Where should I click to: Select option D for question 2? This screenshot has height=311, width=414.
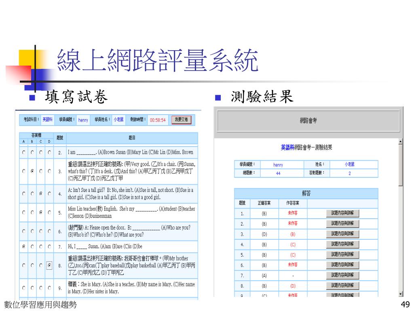click(49, 152)
